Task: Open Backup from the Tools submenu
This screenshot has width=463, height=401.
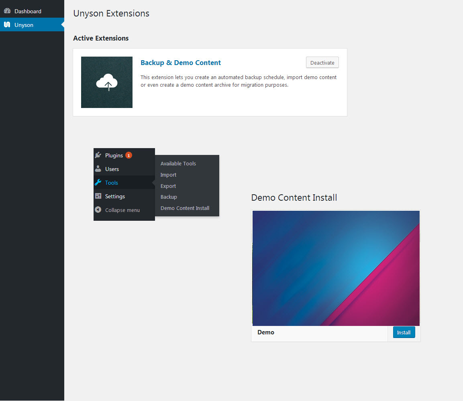Action: 169,197
